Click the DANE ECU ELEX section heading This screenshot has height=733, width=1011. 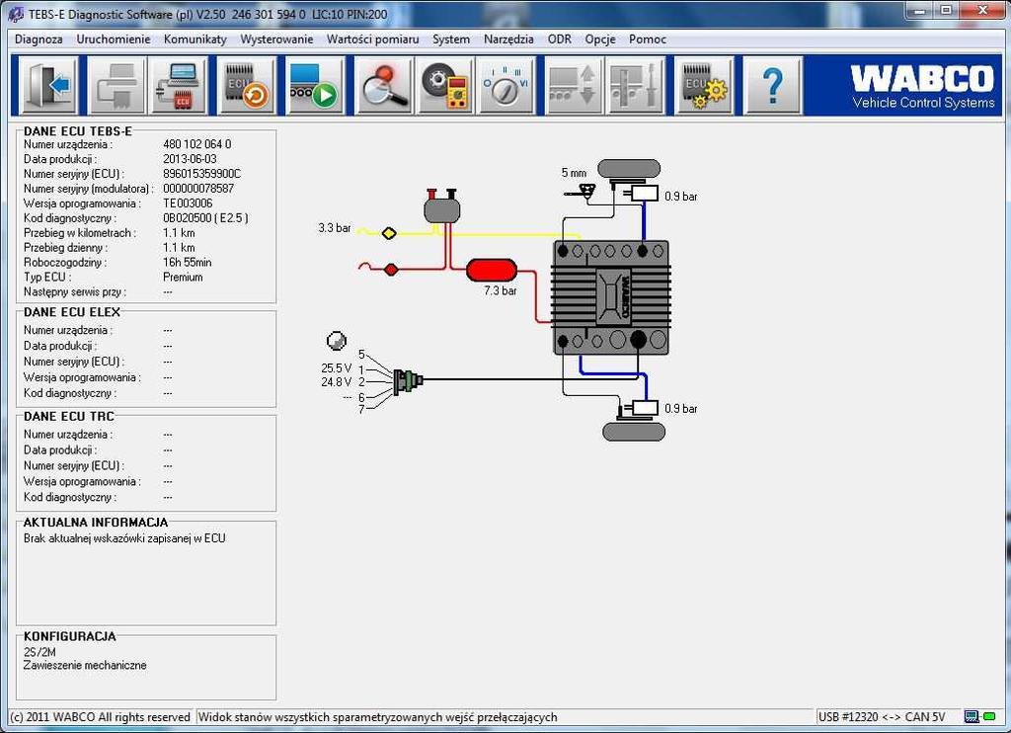pos(72,312)
